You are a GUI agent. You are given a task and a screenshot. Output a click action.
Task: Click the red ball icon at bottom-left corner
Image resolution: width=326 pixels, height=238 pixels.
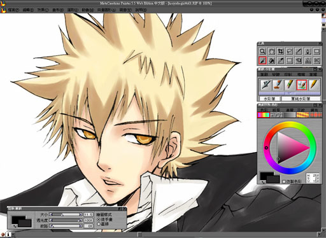point(3,234)
